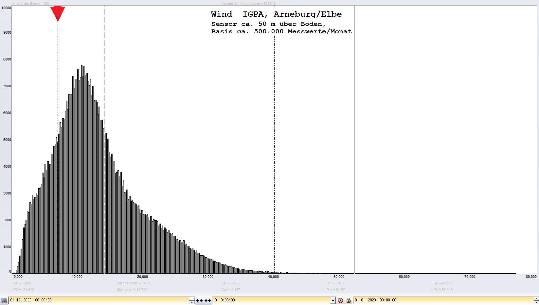This screenshot has width=539, height=305.
Task: Click the chart title Wind IGPA, Arneburg/Elbe
Action: (x=276, y=14)
